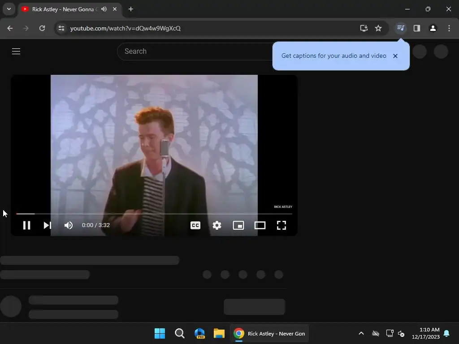Select the Rick Astley tab
The image size is (459, 344).
[63, 9]
